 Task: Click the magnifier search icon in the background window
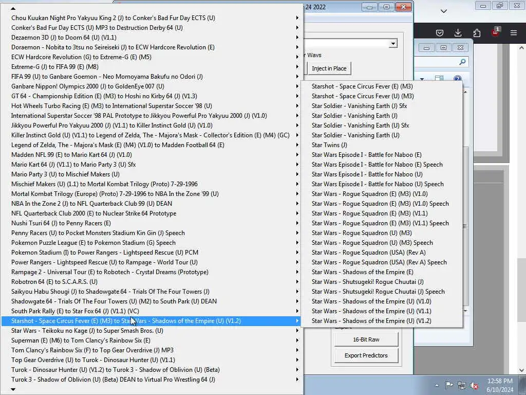coord(462,62)
